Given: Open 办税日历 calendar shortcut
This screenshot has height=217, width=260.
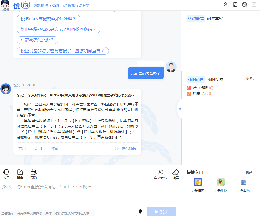Looking at the screenshot, I should (x=243, y=185).
